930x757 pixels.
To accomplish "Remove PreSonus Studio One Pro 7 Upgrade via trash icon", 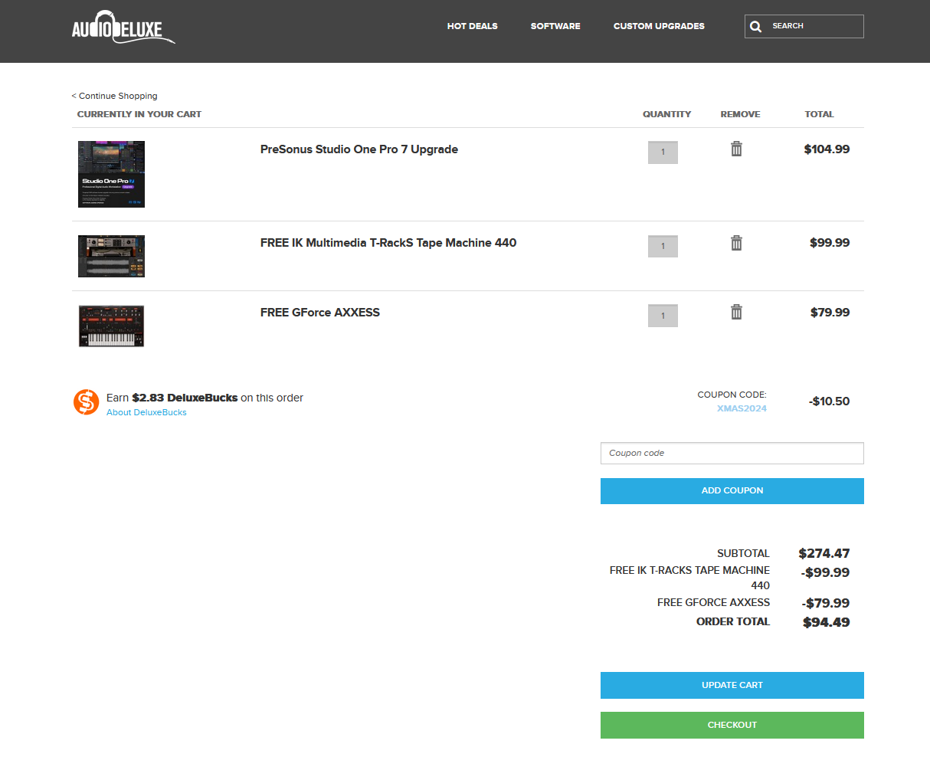I will pyautogui.click(x=736, y=149).
